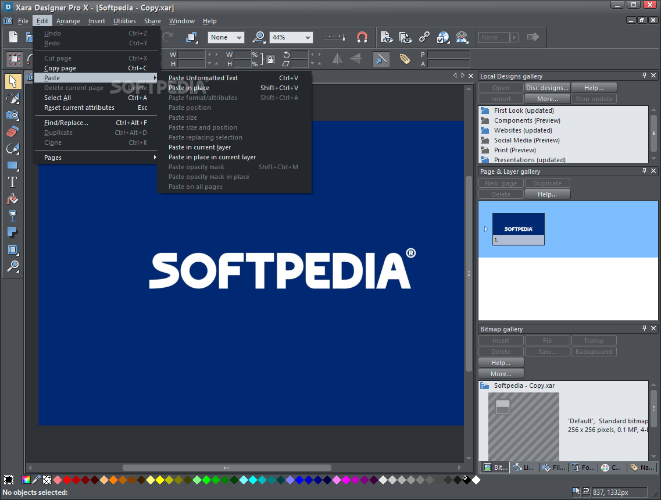Click the flip vertical icon
The width and height of the screenshot is (661, 500).
click(356, 59)
